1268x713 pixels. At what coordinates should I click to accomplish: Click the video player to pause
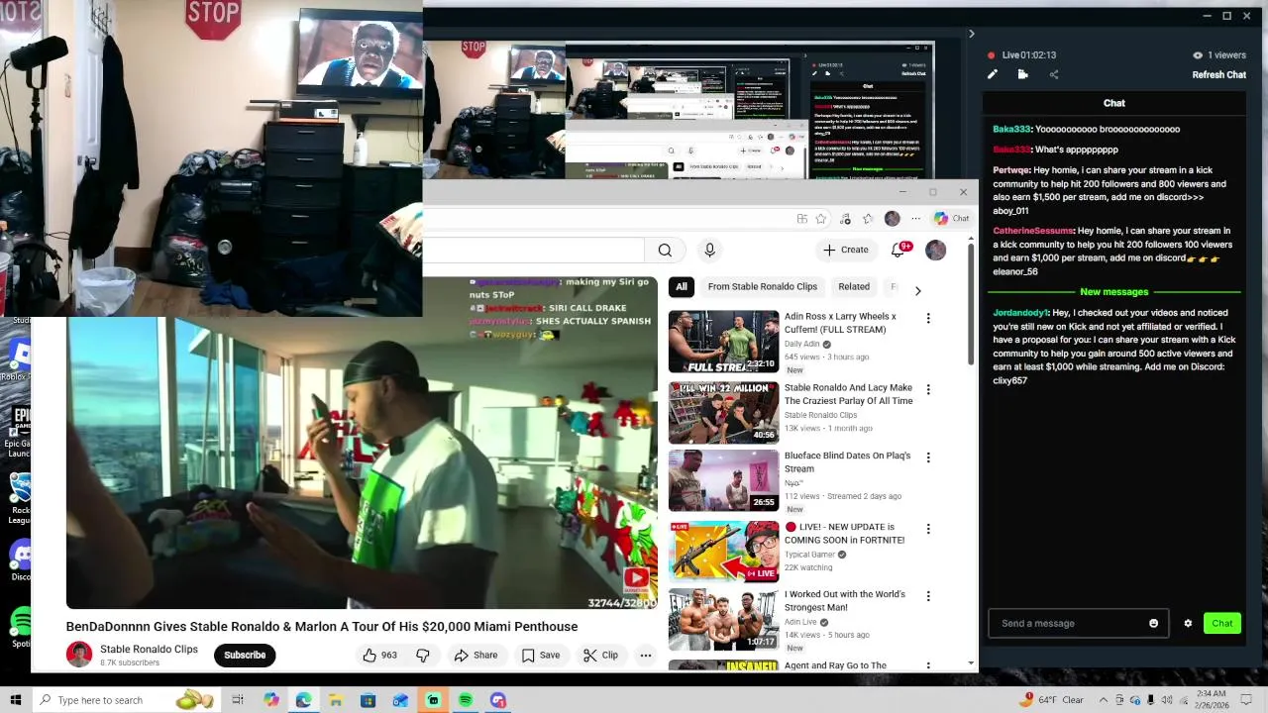362,443
